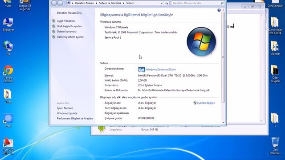Open the address bar history dropdown
Screen dimensions: 285x160
[x=162, y=3]
